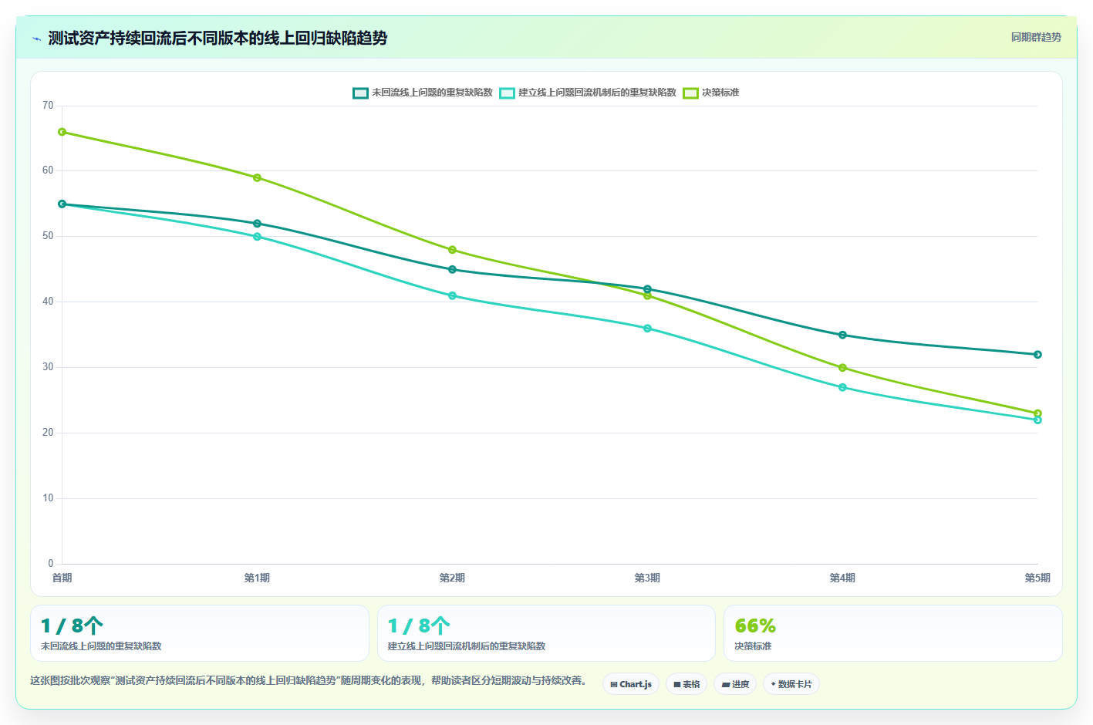Viewport: 1093px width, 725px height.
Task: Click the y-axis value 50
Action: [48, 236]
